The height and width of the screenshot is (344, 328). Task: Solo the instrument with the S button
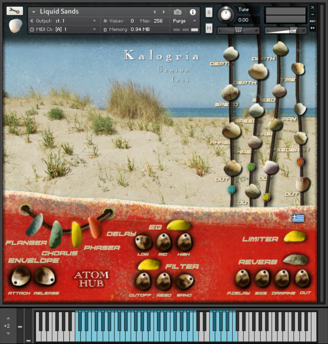pos(209,12)
